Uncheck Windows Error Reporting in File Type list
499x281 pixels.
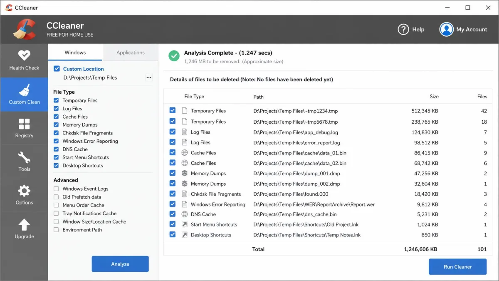(x=56, y=141)
